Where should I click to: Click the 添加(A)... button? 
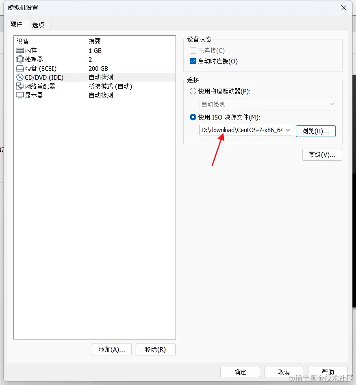click(112, 349)
